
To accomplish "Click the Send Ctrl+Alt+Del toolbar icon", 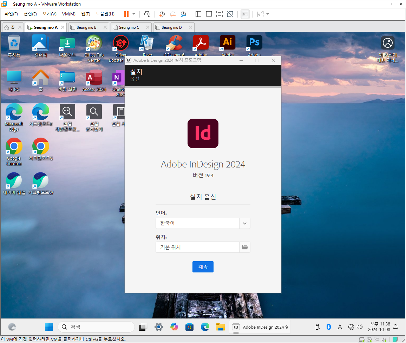I will 147,14.
